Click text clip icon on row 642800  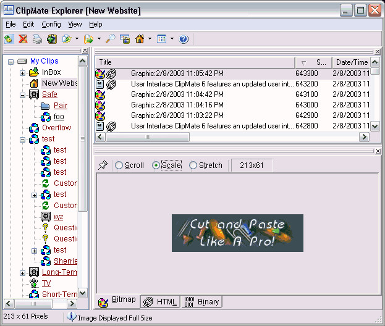(99, 127)
